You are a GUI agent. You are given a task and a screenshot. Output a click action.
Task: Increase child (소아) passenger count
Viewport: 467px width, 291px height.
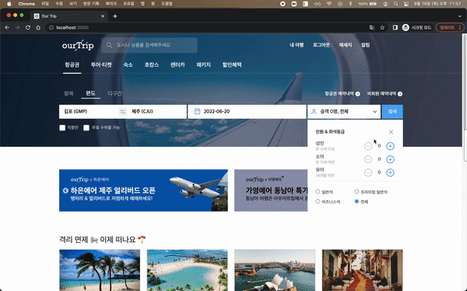[x=390, y=159]
